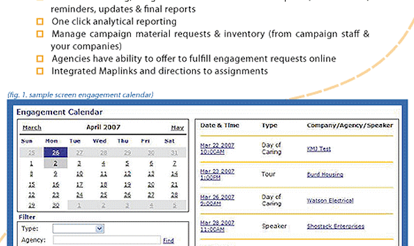Select April 15 in the calendar
The image size is (414, 246).
pos(31,184)
